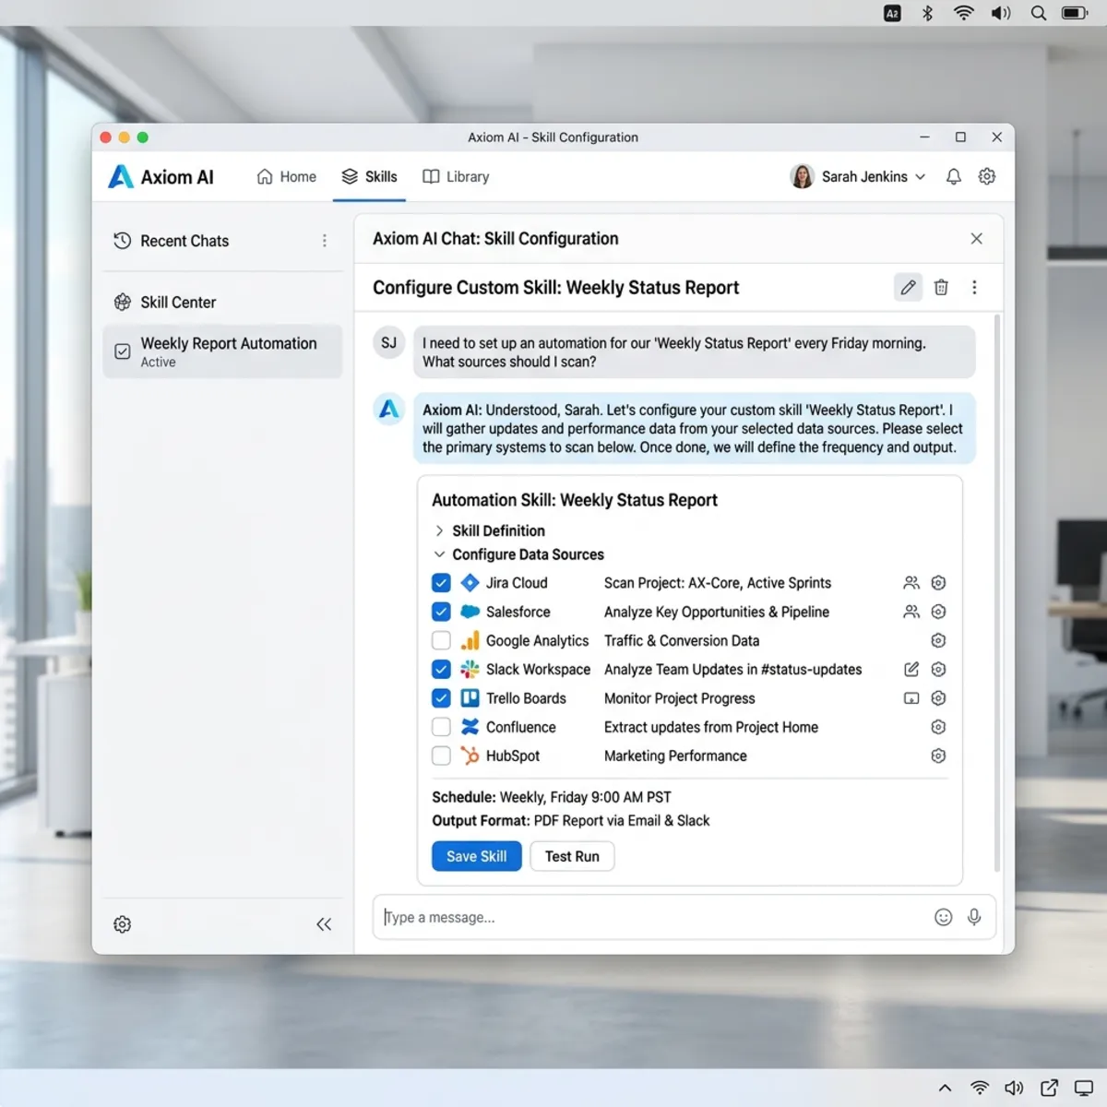
Task: Click 'Scan Project: AX-Core, Active Sprints' description
Action: click(718, 583)
